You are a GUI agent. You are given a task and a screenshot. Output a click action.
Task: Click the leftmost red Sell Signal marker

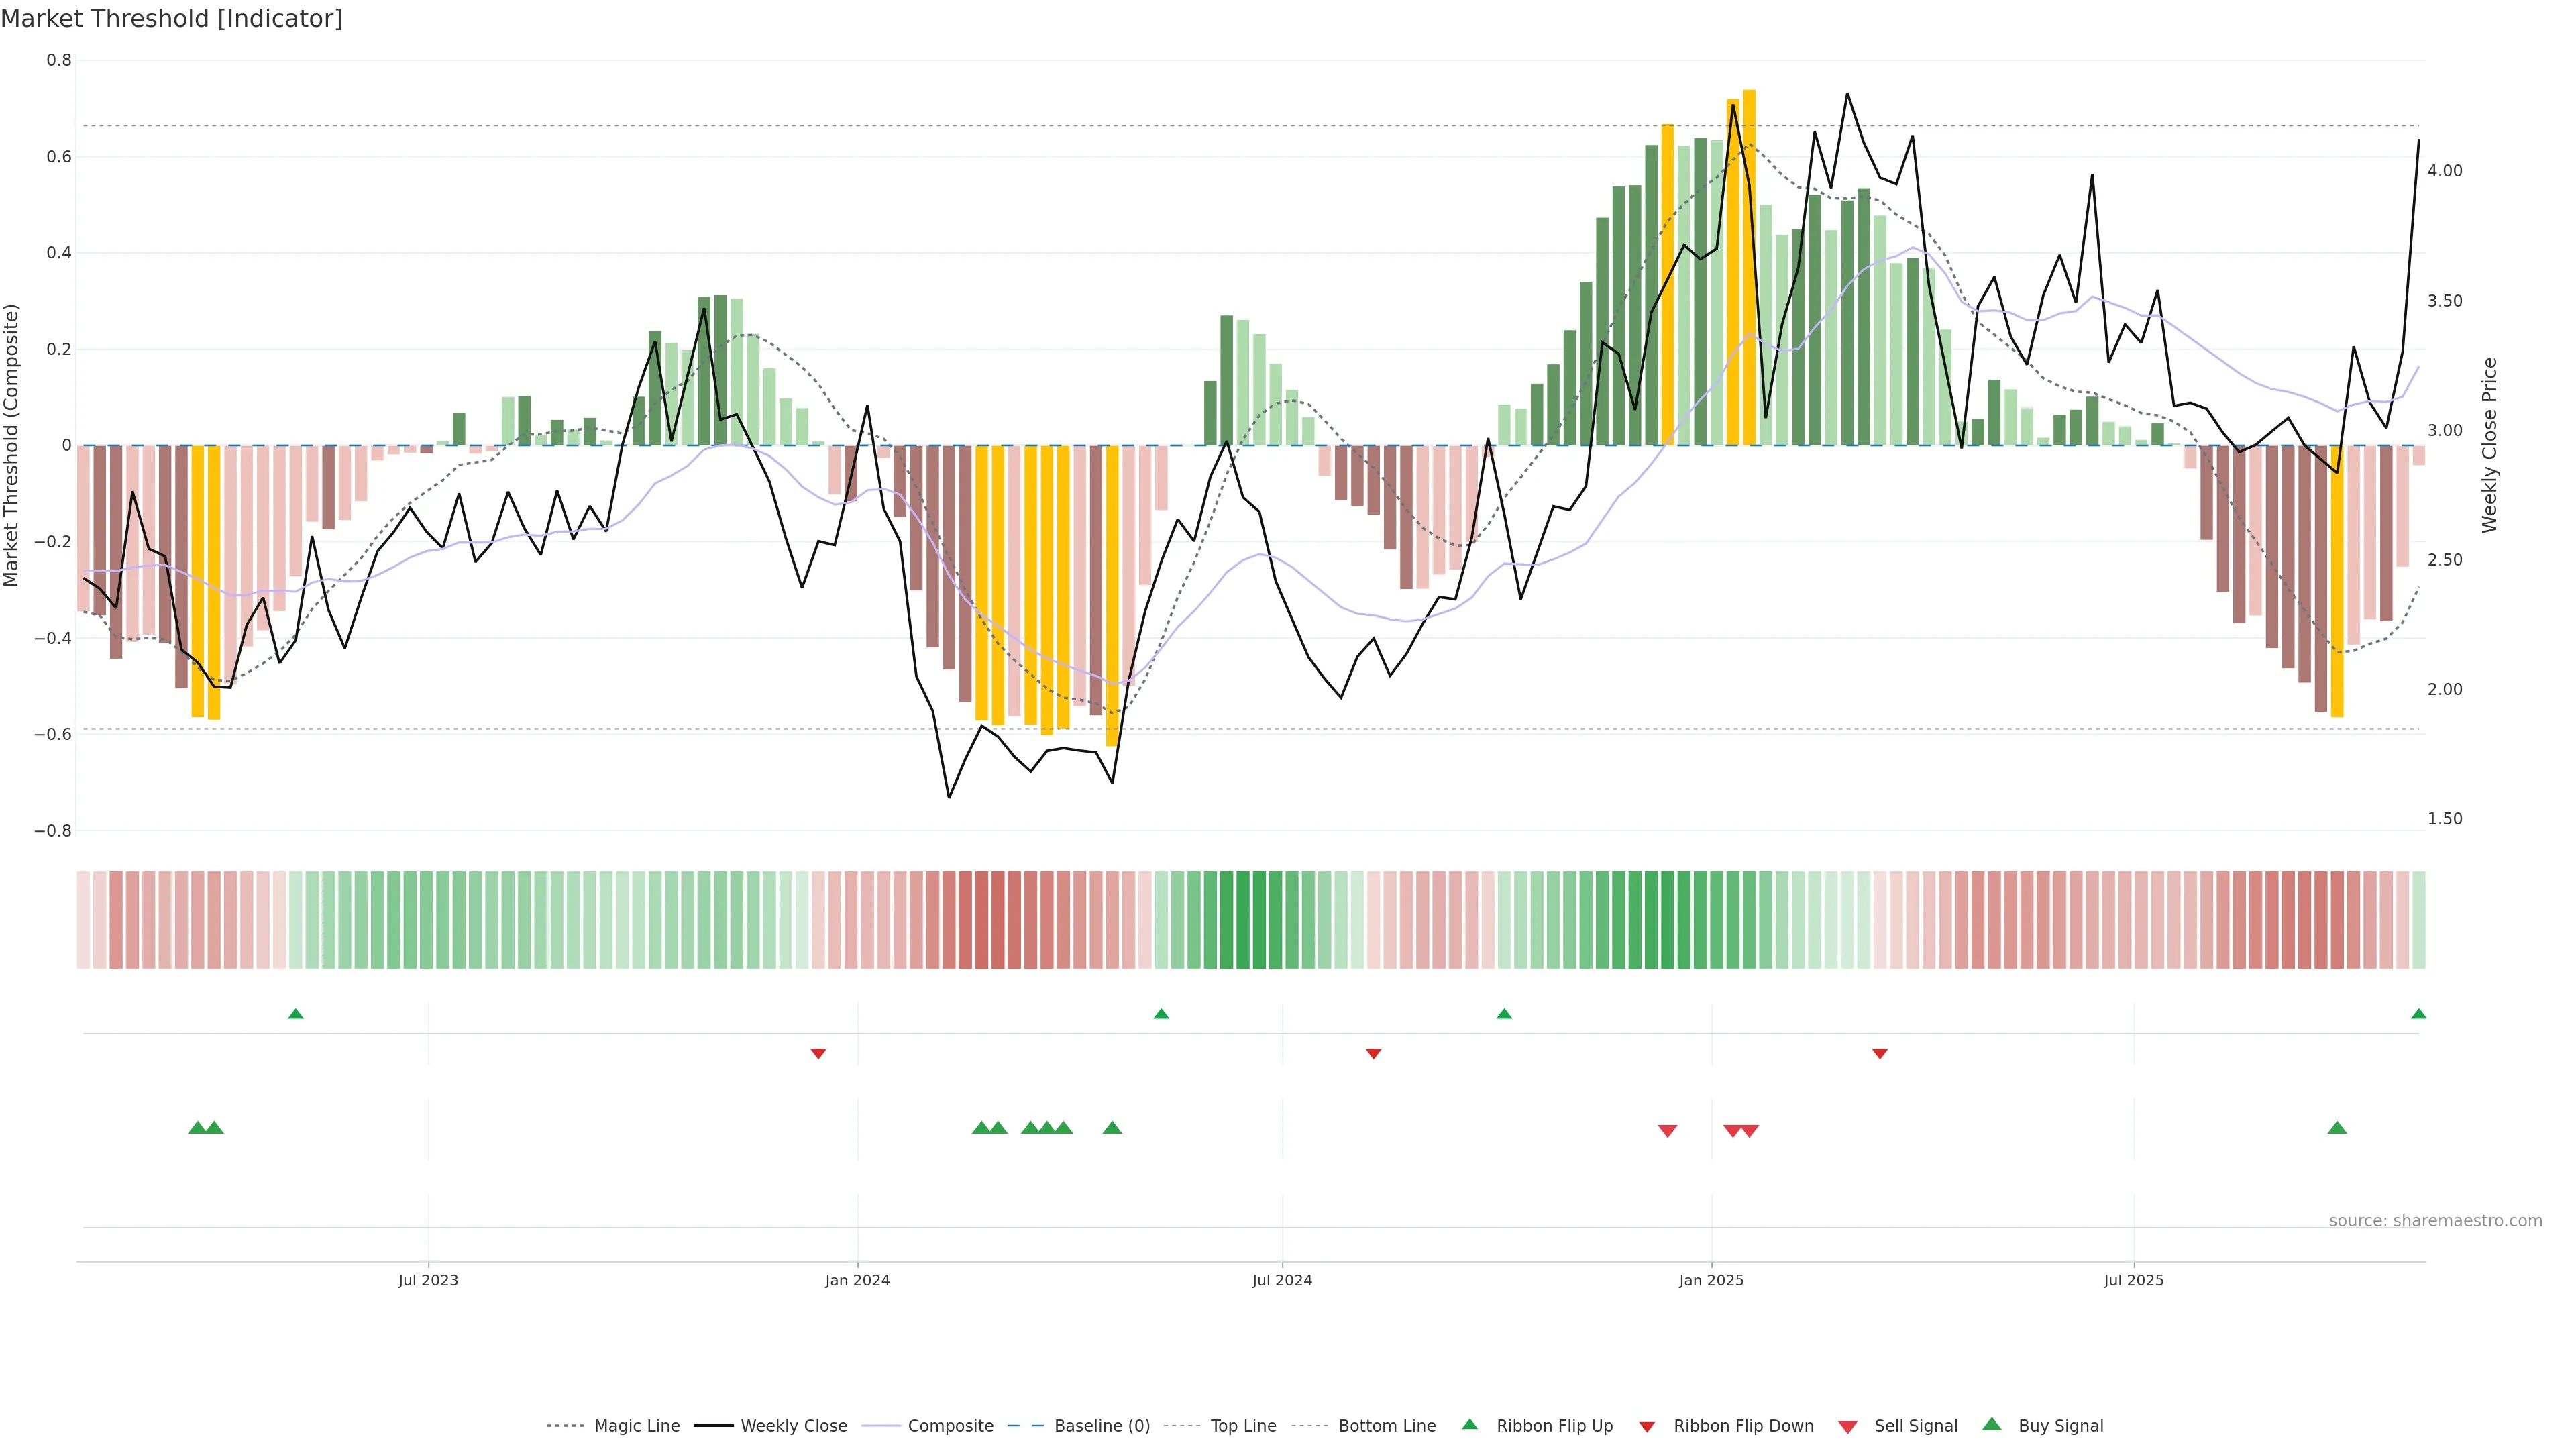(x=1667, y=1131)
